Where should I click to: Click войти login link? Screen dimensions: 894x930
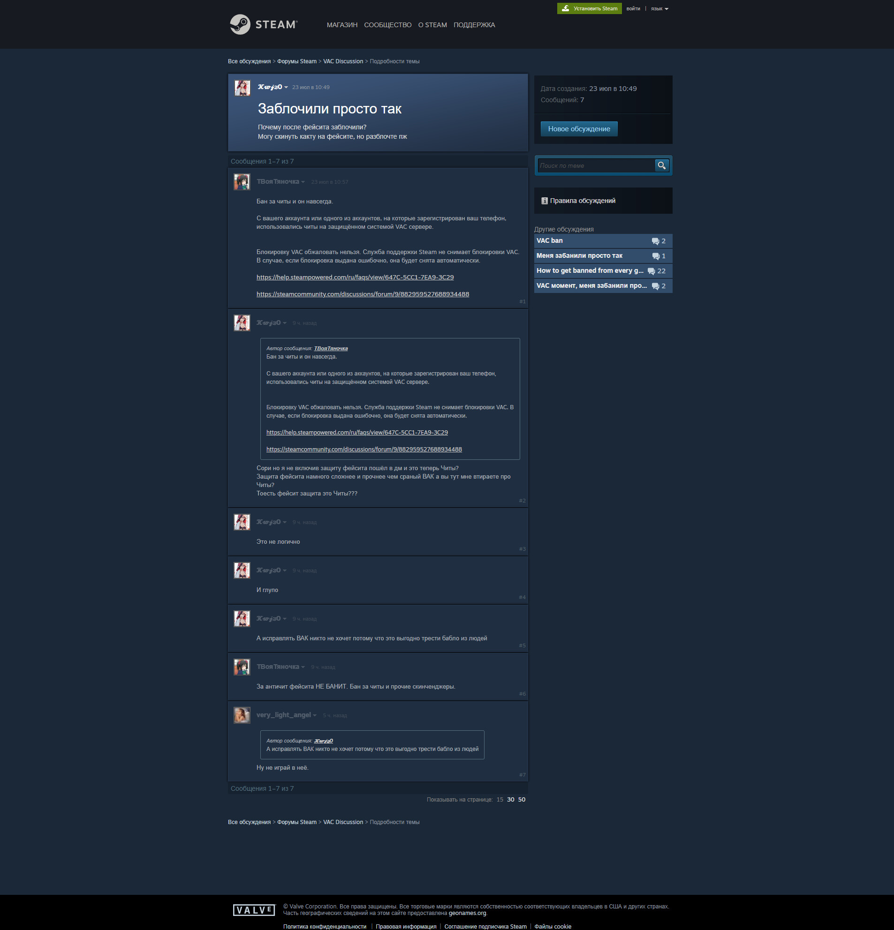633,8
